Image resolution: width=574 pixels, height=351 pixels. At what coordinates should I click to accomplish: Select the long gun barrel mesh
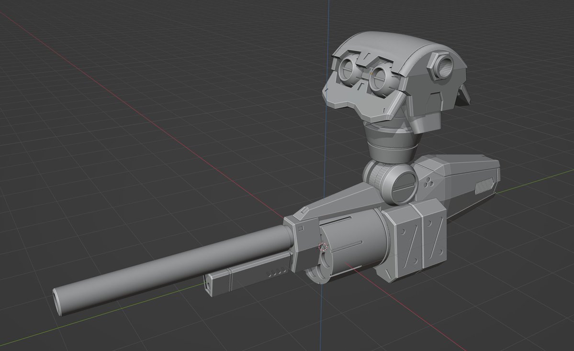coord(172,271)
